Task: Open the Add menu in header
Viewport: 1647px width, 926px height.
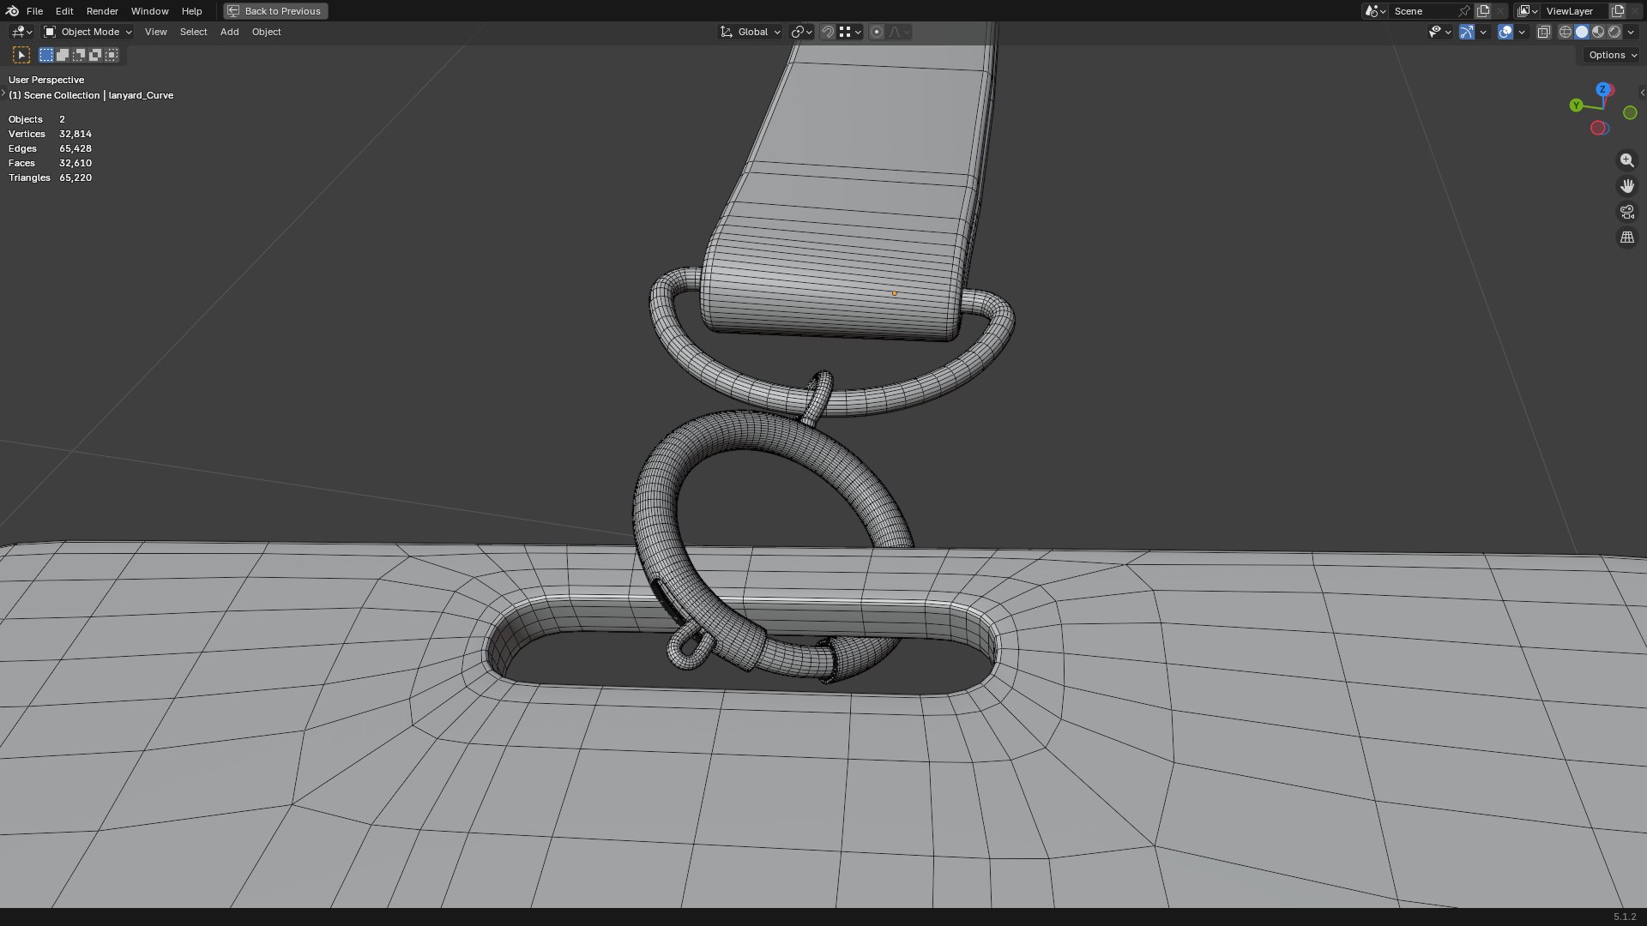Action: [x=229, y=32]
